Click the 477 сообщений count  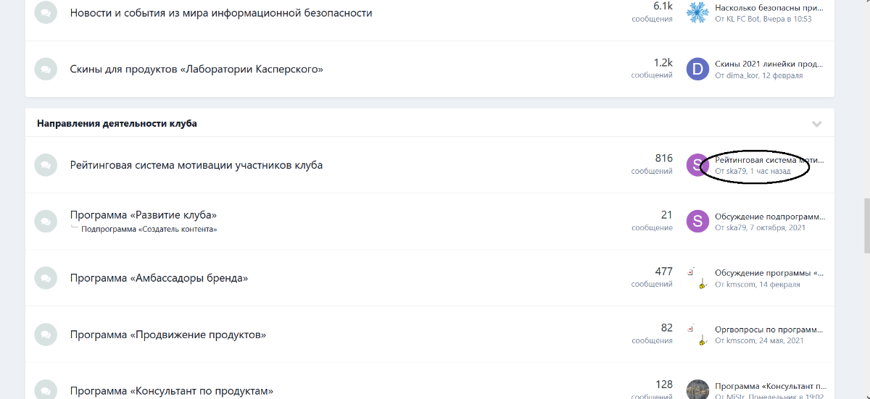(x=652, y=277)
